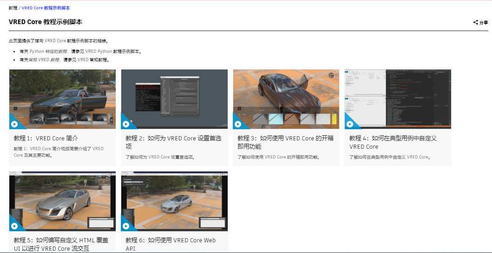Screen dimensions: 492x253
Task: Open title 教程 4：如何在典型用例中自定义
Action: pos(393,142)
